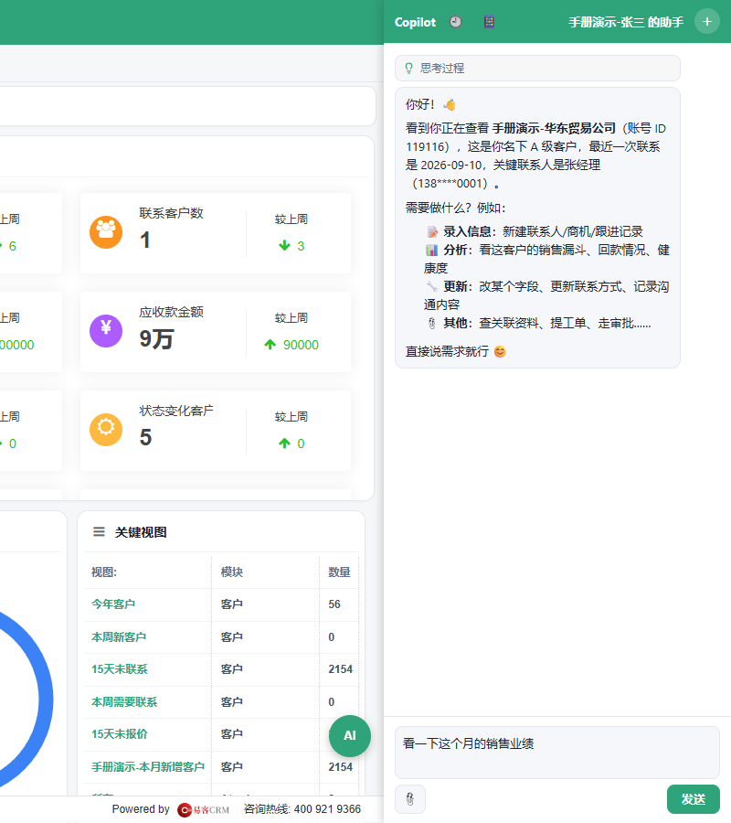
Task: Click the 发送 send button
Action: tap(694, 799)
